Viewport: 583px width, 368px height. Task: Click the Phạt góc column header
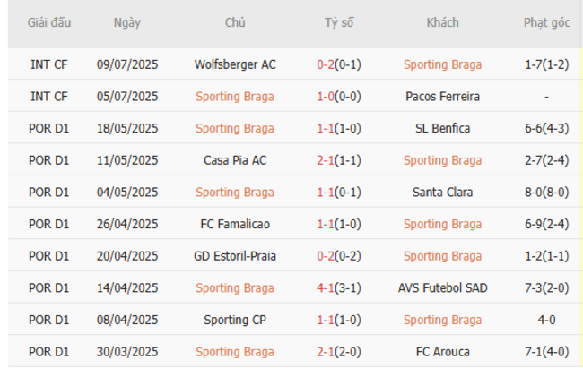(x=546, y=22)
